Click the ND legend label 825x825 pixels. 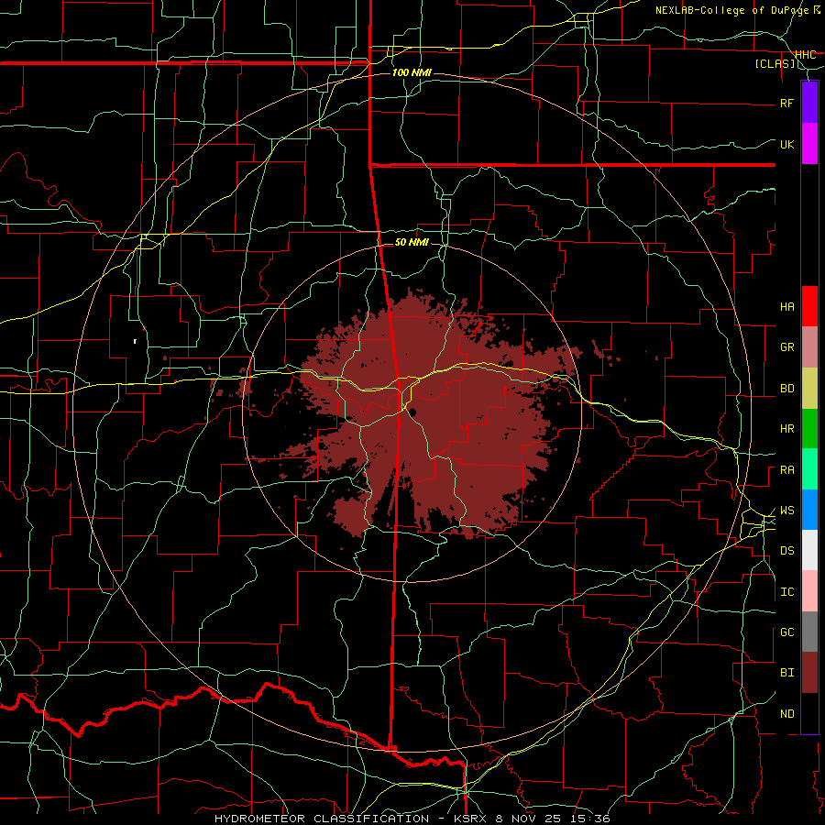[x=786, y=714]
